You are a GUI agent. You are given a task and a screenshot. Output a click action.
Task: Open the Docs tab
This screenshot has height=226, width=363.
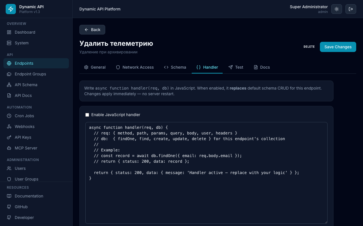click(x=262, y=67)
